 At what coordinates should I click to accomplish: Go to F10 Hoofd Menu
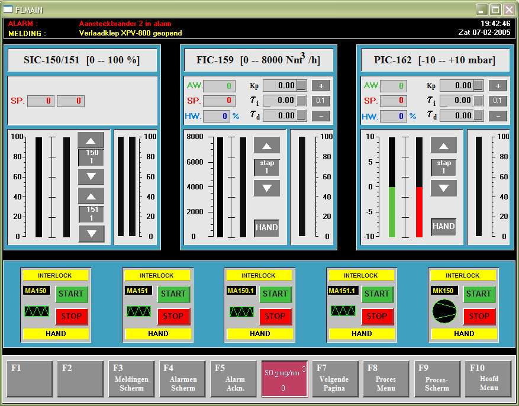[x=488, y=379]
